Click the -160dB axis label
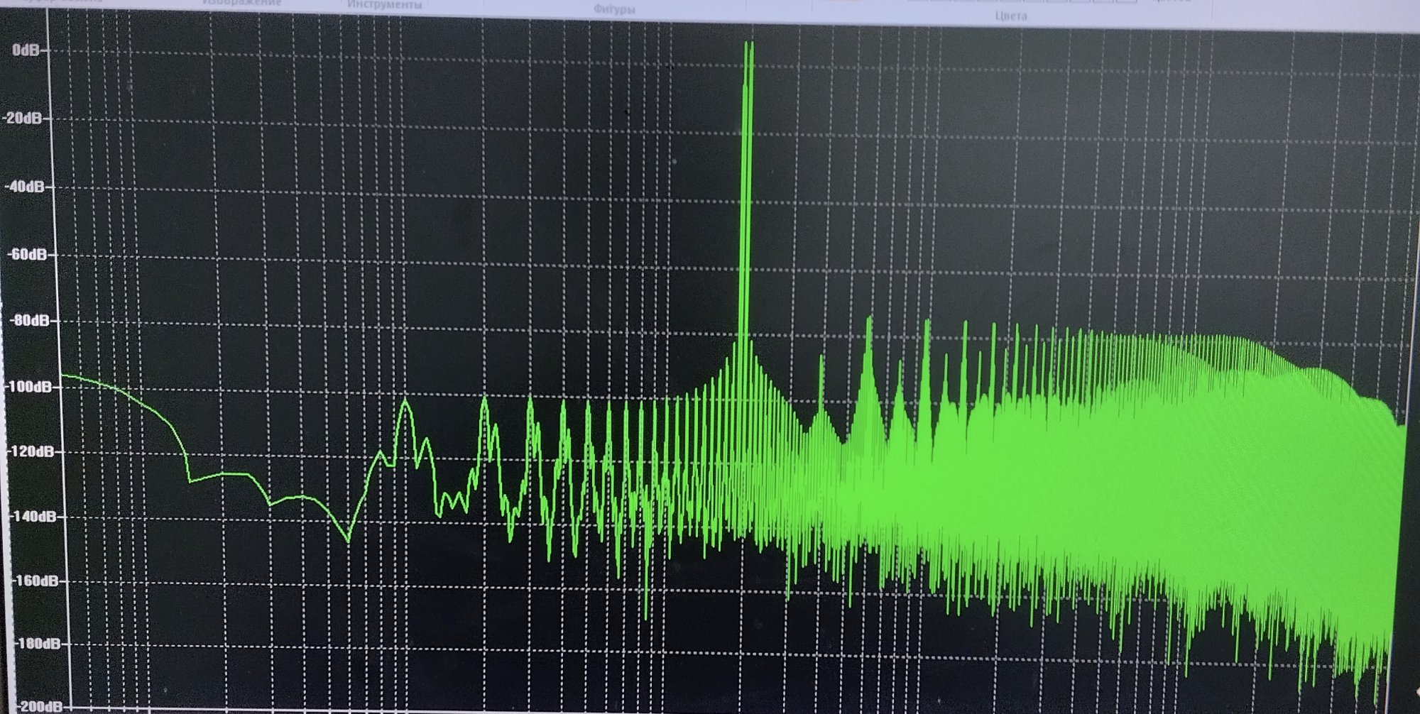Viewport: 1420px width, 714px height. [35, 581]
